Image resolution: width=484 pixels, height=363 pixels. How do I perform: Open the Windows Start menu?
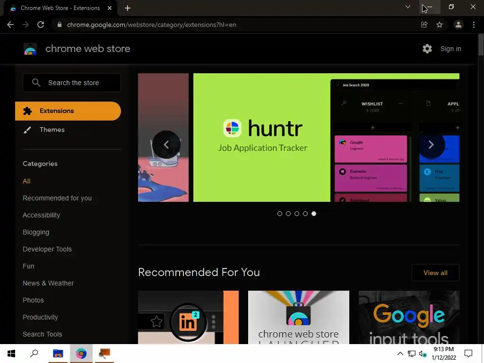click(x=11, y=354)
